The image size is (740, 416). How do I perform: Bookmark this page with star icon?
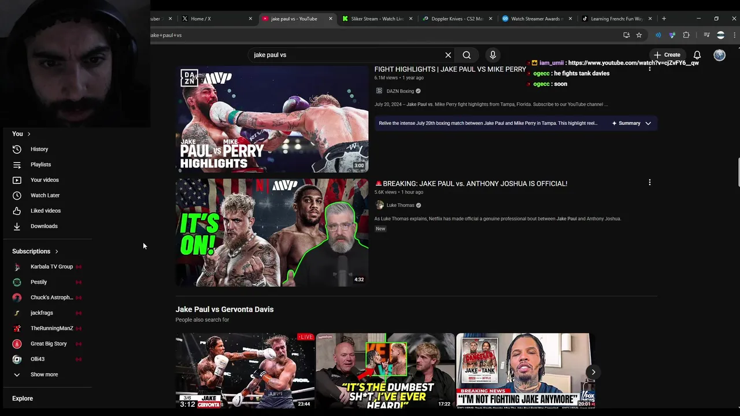[x=639, y=35]
